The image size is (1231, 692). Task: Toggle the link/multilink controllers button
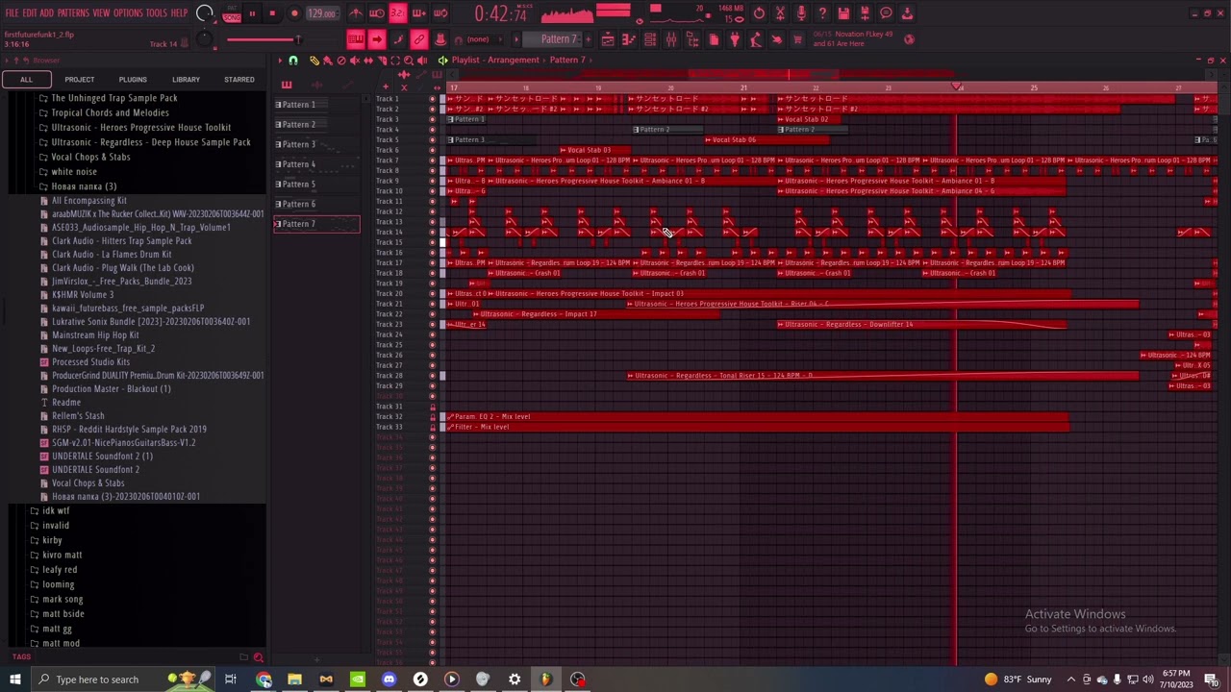tap(419, 39)
